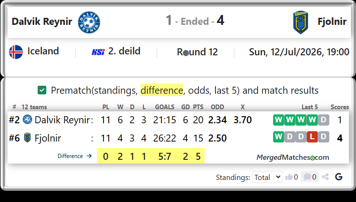
Task: Click the KSI league logo
Action: click(x=98, y=52)
